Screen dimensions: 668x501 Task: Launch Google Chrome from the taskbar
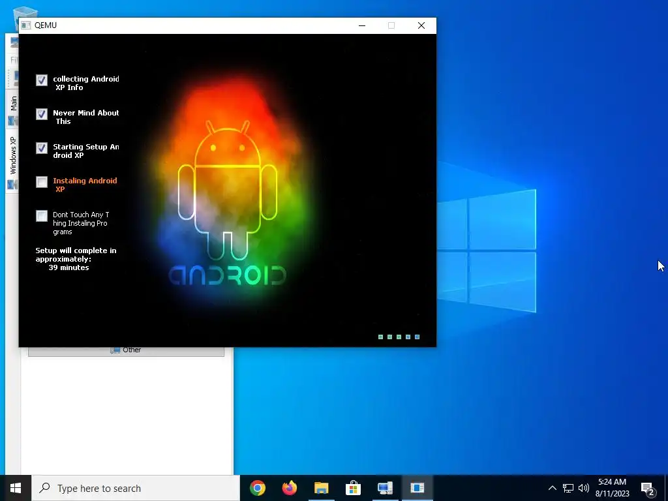tap(258, 488)
